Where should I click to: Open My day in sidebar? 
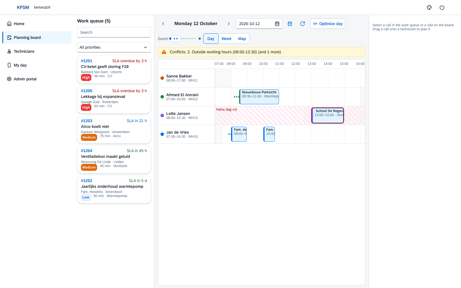point(37,65)
